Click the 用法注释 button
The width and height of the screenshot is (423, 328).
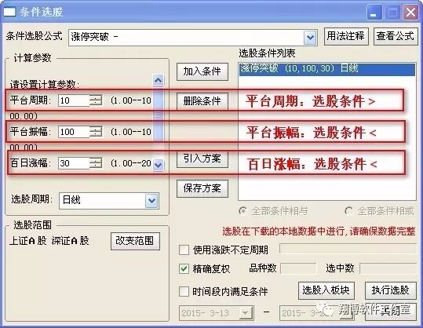[x=346, y=36]
